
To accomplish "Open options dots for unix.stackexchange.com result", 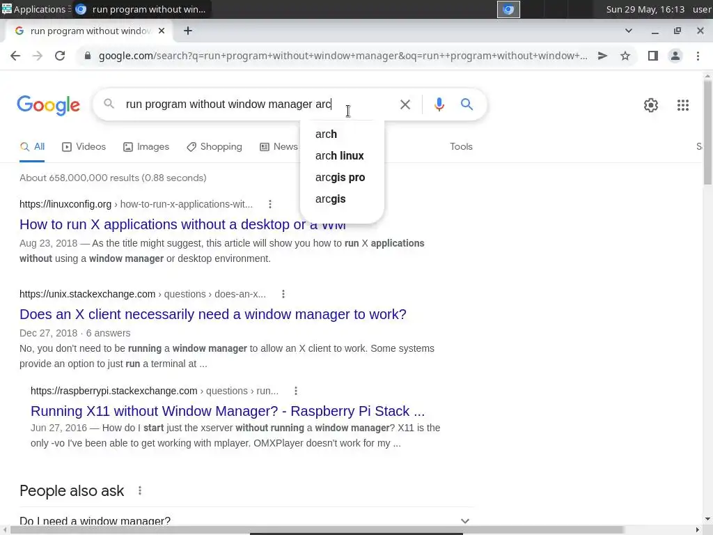I will (x=283, y=295).
